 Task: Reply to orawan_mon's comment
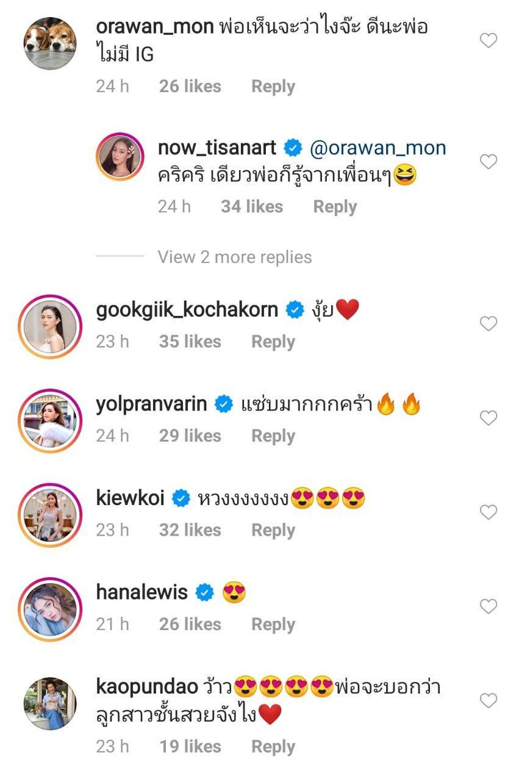coord(273,87)
